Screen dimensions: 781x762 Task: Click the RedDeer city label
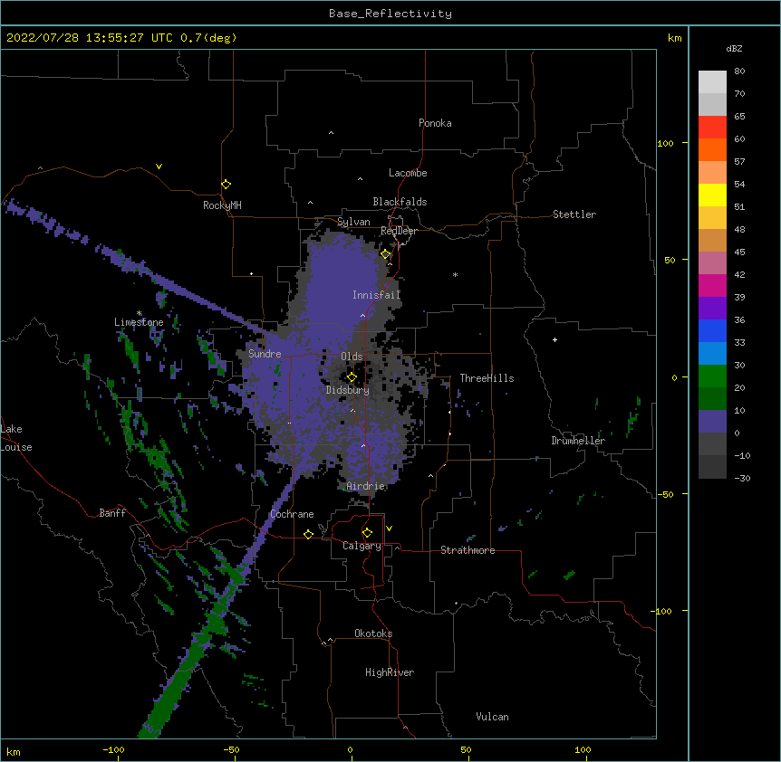tap(399, 231)
